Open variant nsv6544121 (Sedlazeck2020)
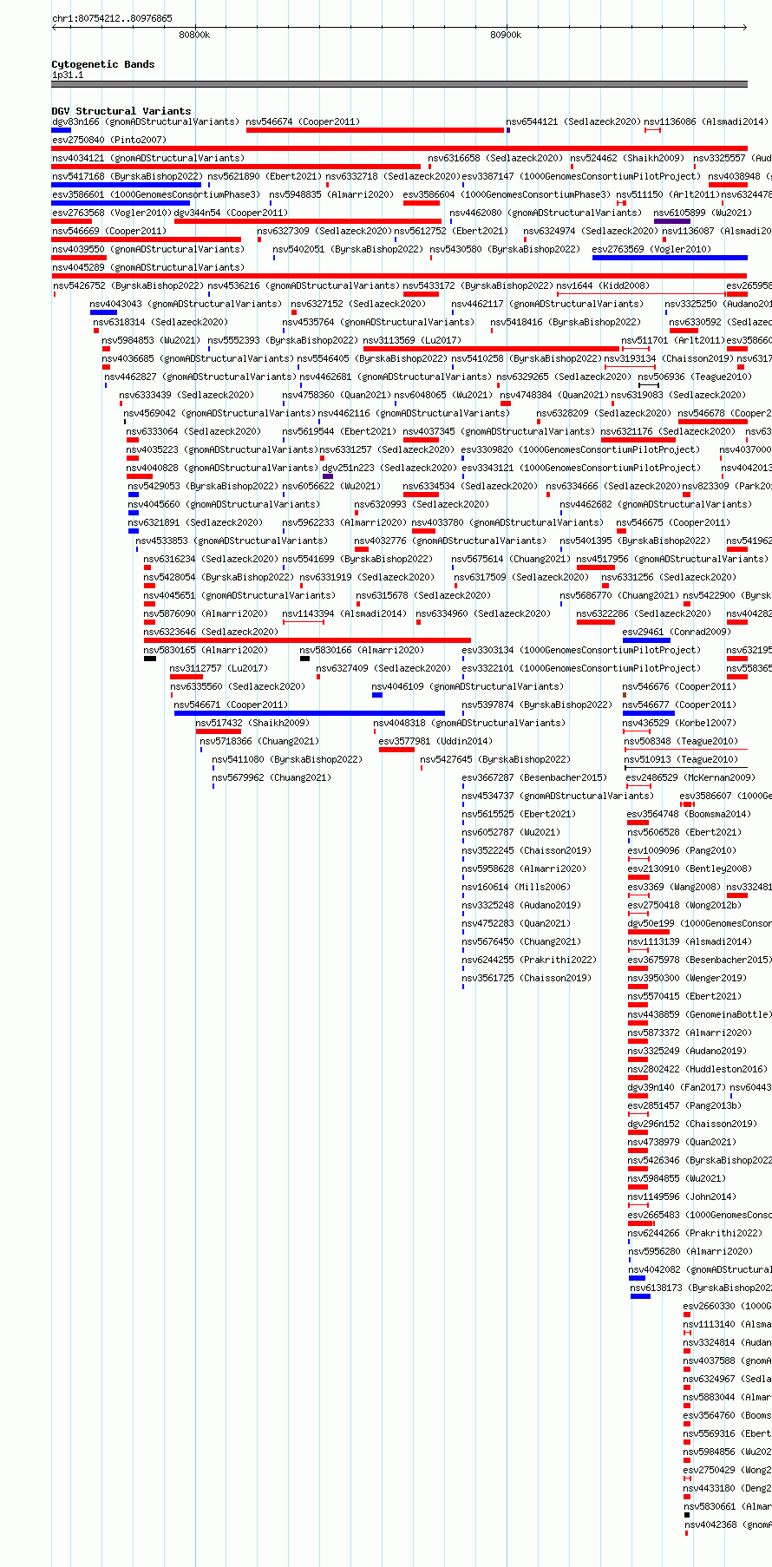 tap(573, 122)
